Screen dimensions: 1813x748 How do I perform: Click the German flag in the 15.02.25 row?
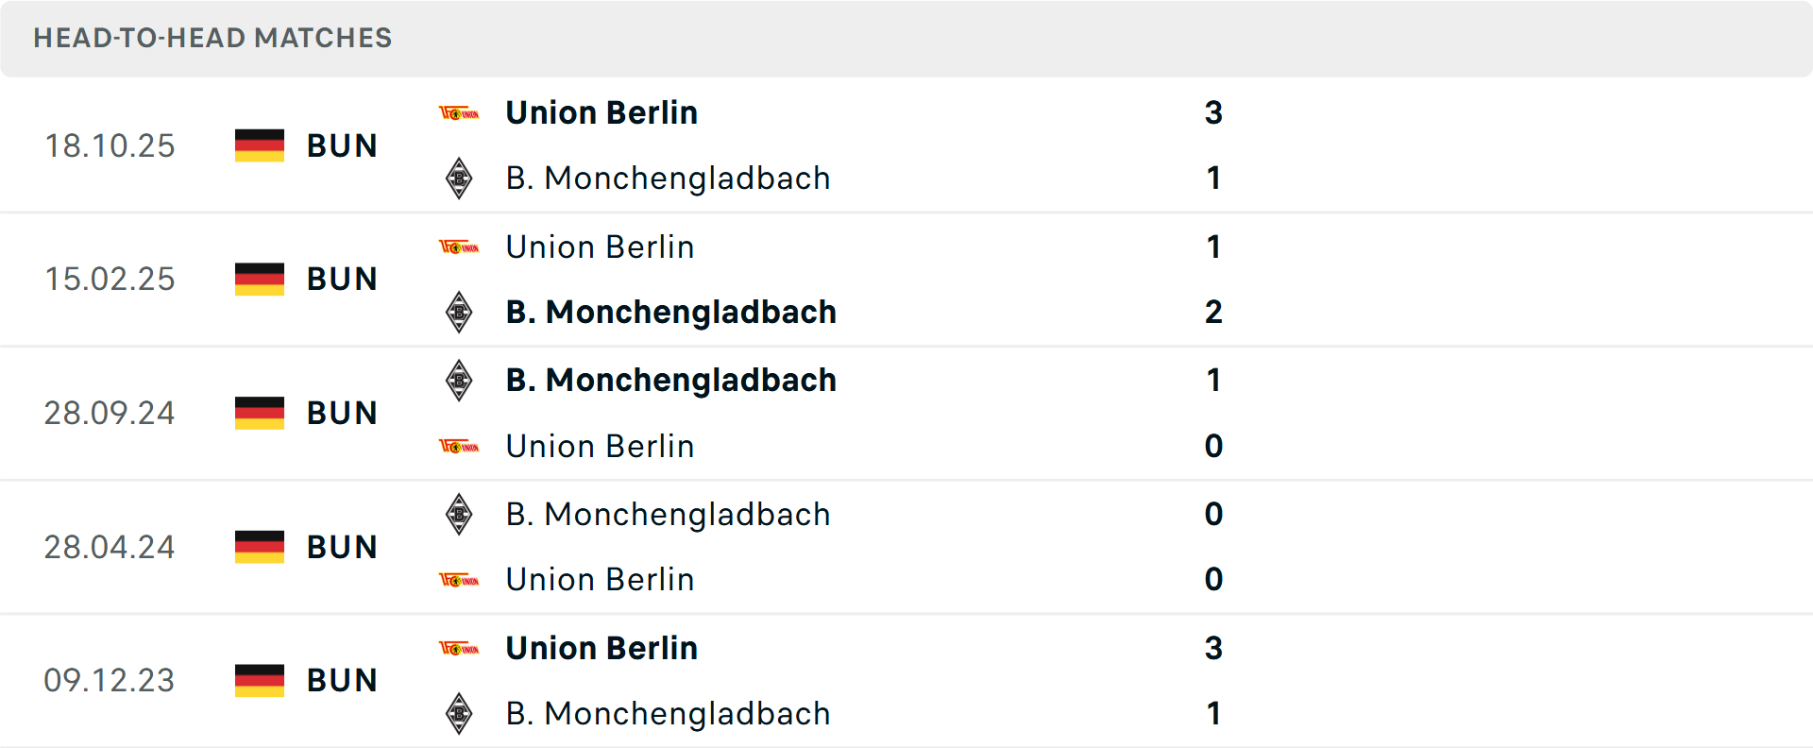pos(259,279)
